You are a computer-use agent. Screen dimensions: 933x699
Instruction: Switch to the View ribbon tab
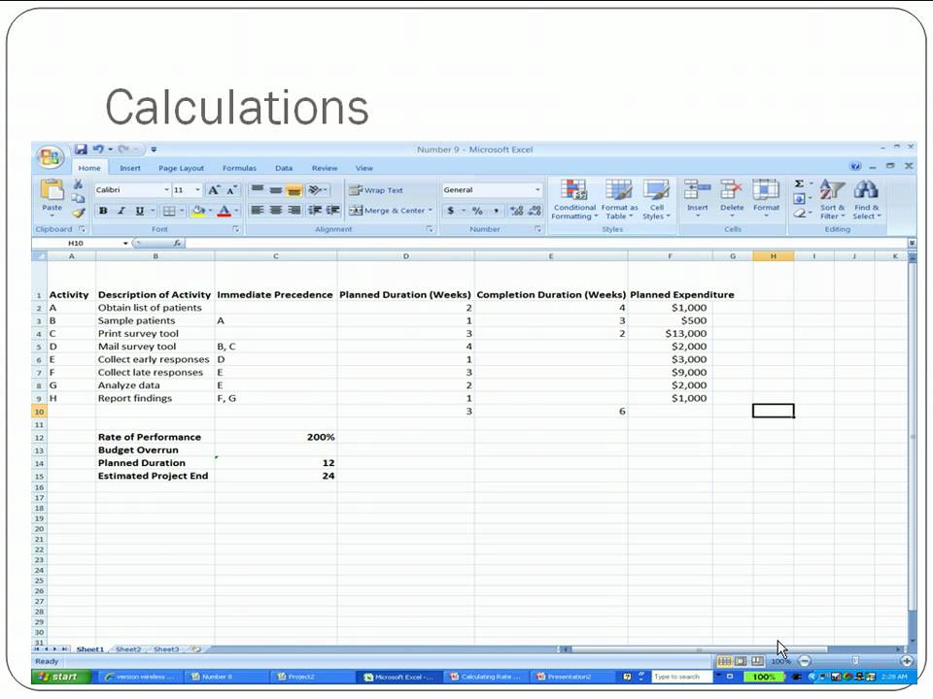coord(364,168)
